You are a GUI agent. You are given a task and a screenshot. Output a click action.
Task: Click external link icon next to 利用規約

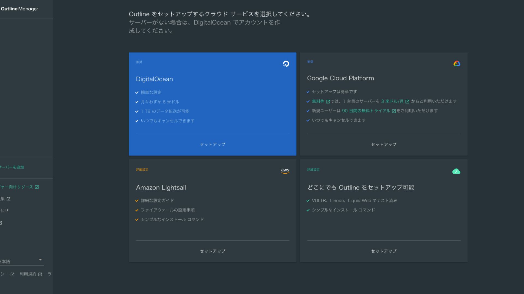[40, 274]
